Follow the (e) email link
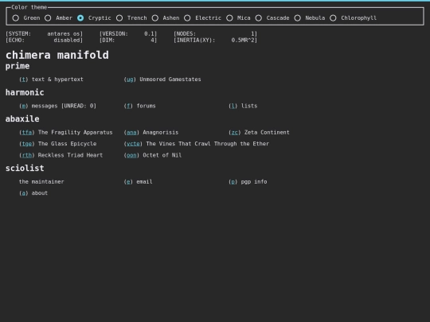 pos(128,182)
